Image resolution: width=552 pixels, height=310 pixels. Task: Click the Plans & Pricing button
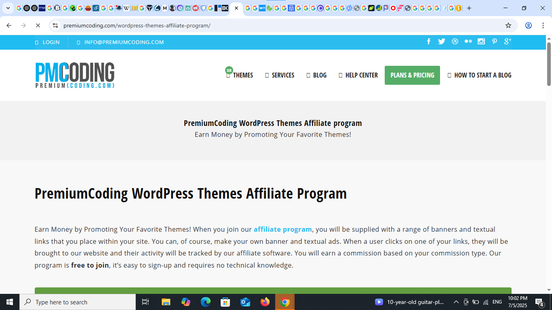tap(412, 75)
